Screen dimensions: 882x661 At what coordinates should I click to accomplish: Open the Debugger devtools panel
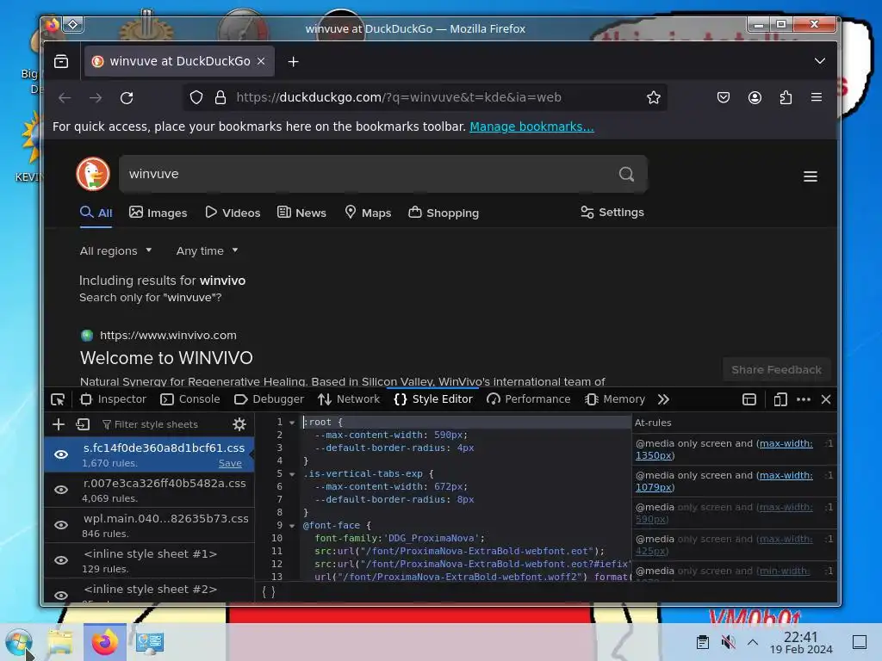269,399
